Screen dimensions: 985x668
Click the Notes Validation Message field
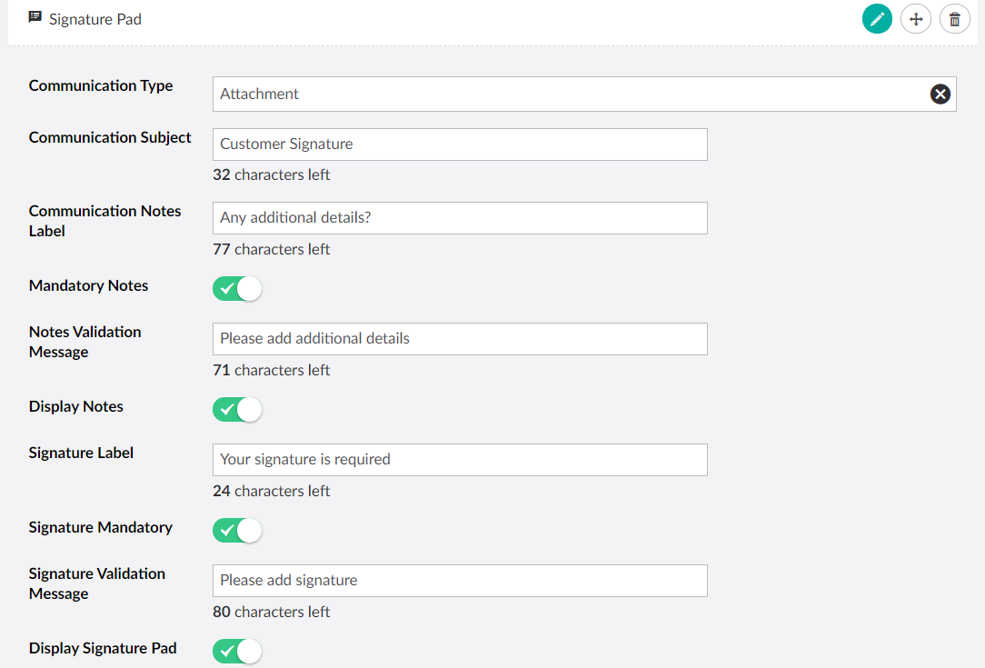460,339
